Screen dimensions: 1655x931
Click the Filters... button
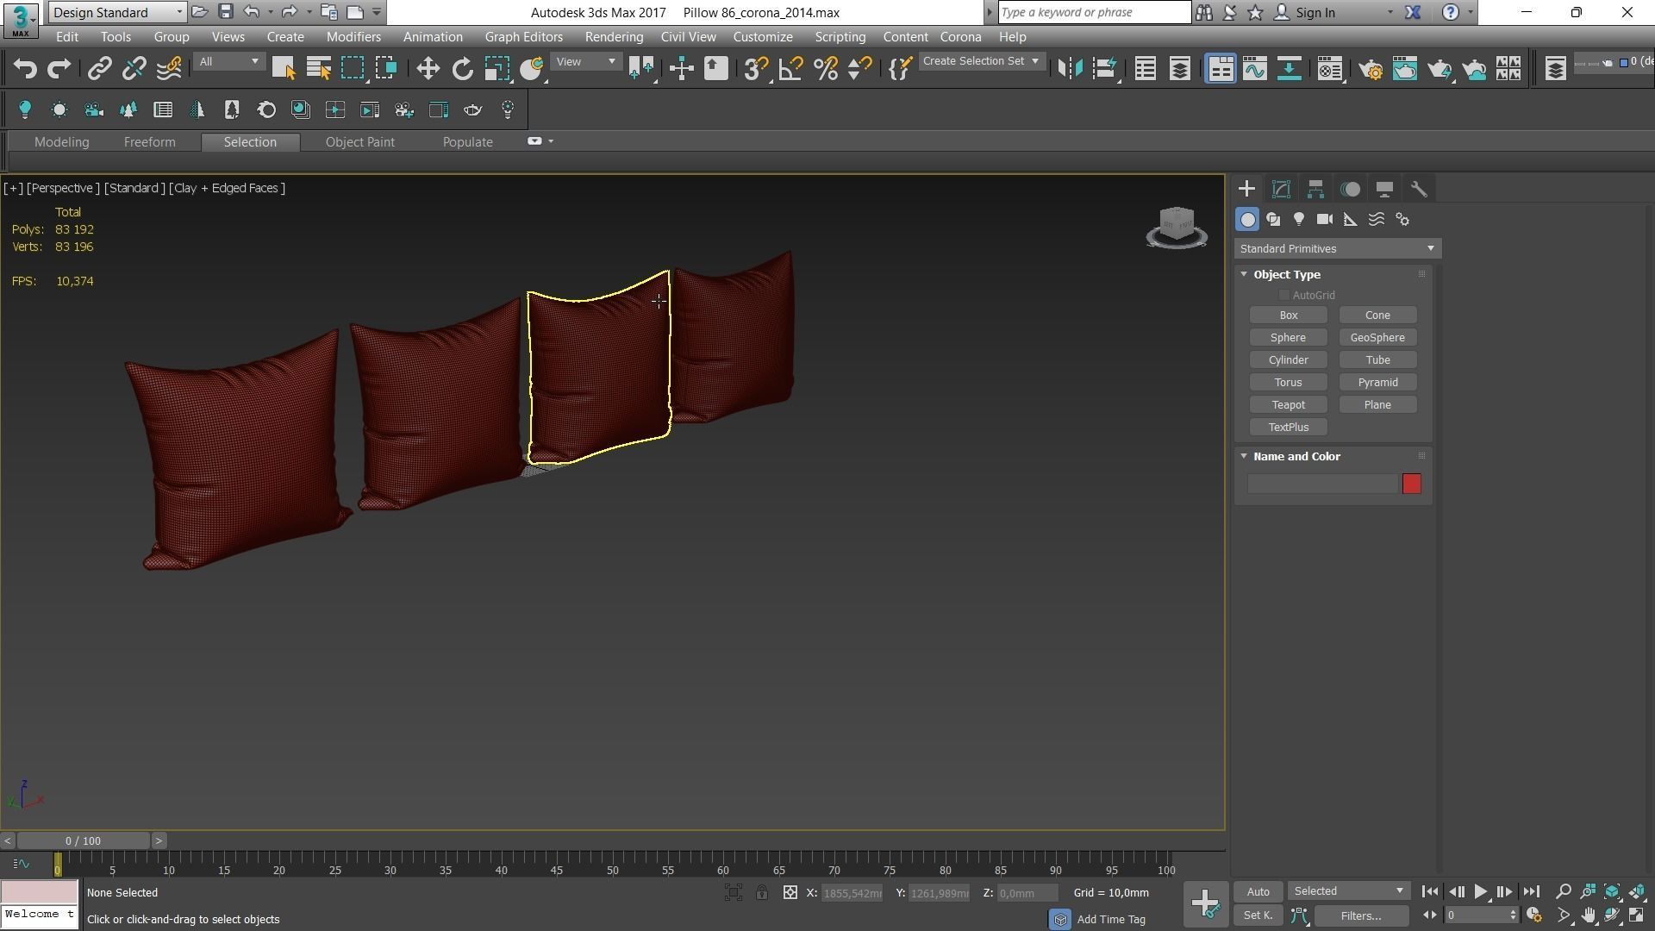coord(1361,916)
